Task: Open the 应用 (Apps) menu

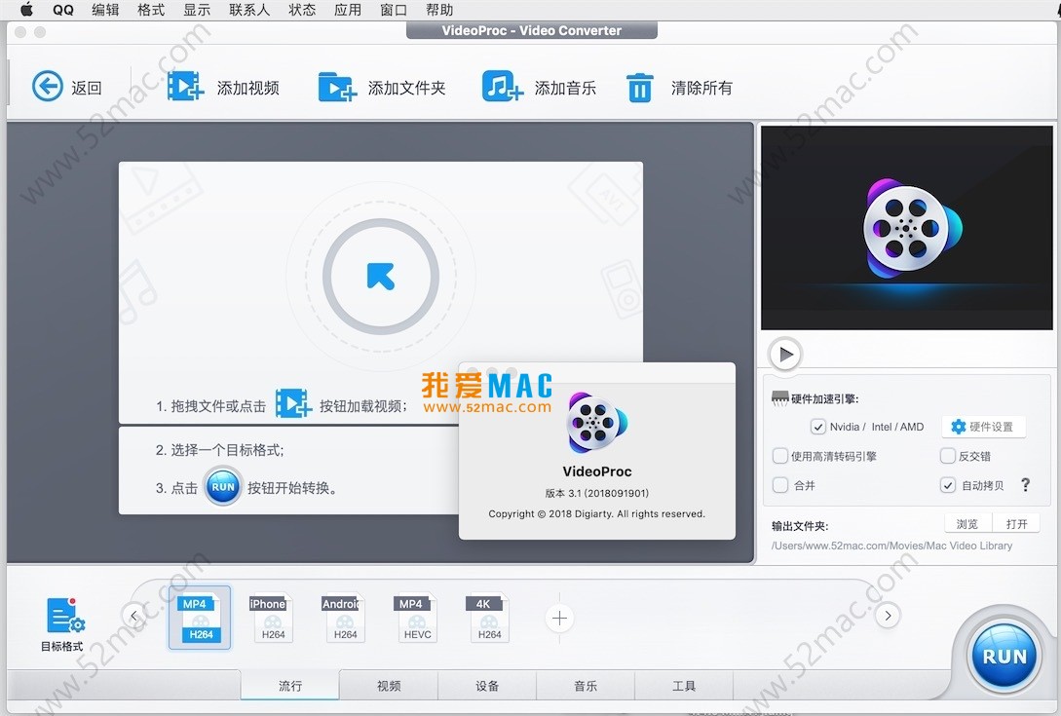Action: 347,10
